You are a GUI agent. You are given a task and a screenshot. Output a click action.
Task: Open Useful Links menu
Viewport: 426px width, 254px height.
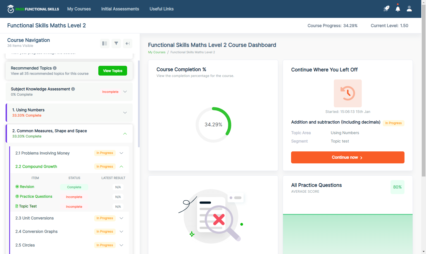coord(161,9)
